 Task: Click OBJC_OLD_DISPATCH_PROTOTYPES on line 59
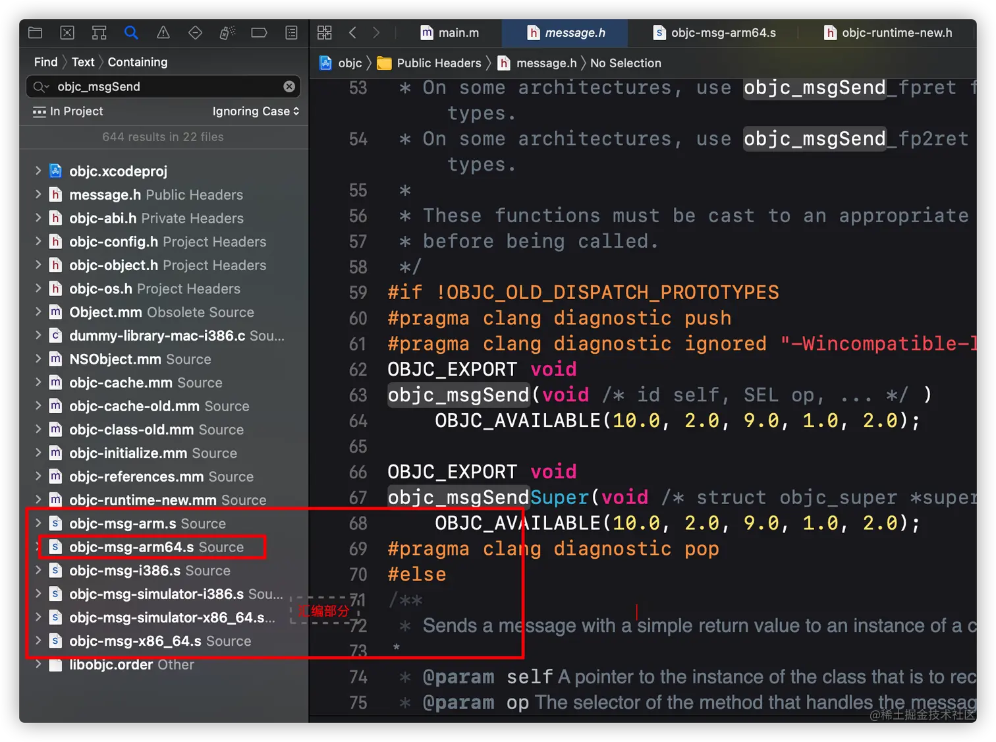point(613,293)
